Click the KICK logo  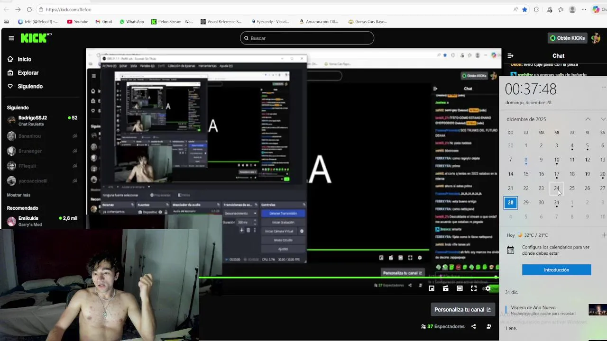click(x=36, y=38)
